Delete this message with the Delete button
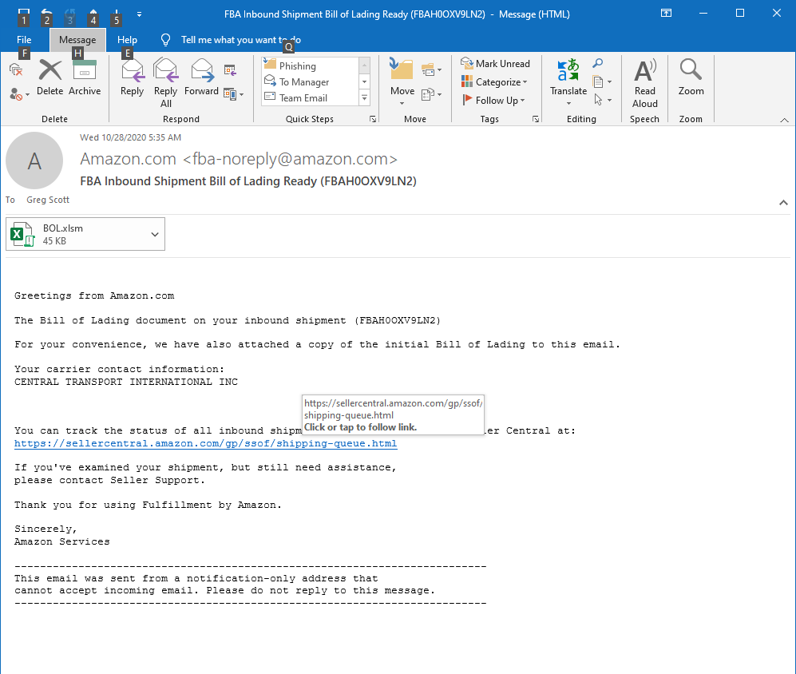Viewport: 796px width, 674px height. [x=50, y=77]
